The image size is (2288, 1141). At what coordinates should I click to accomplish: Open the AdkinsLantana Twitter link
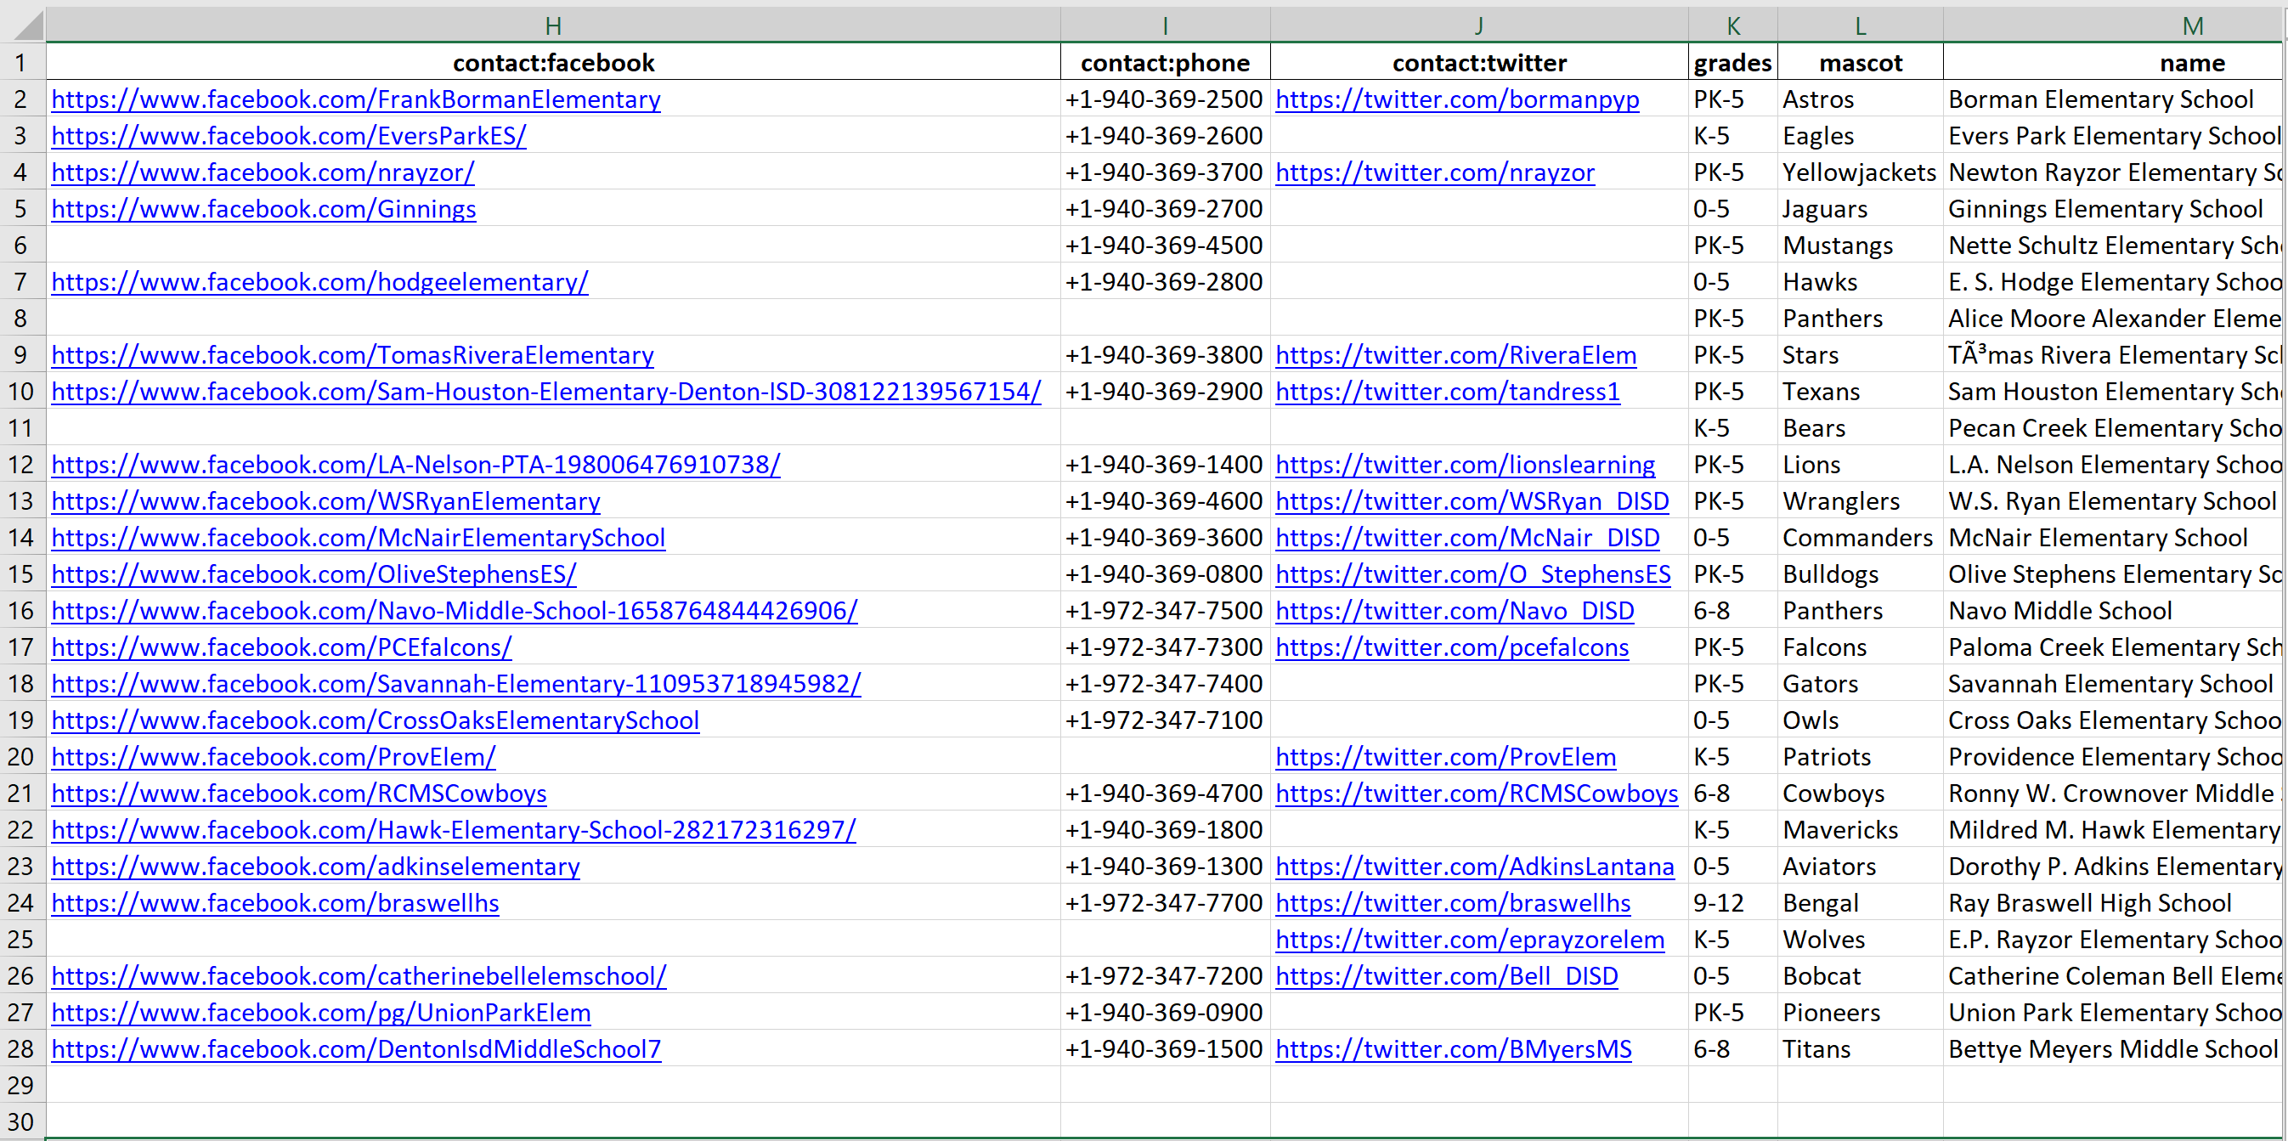[x=1475, y=867]
